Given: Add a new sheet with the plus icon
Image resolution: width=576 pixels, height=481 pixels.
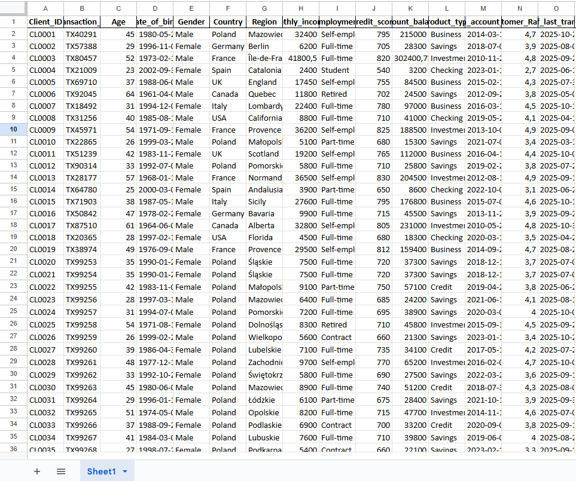Looking at the screenshot, I should tap(36, 471).
